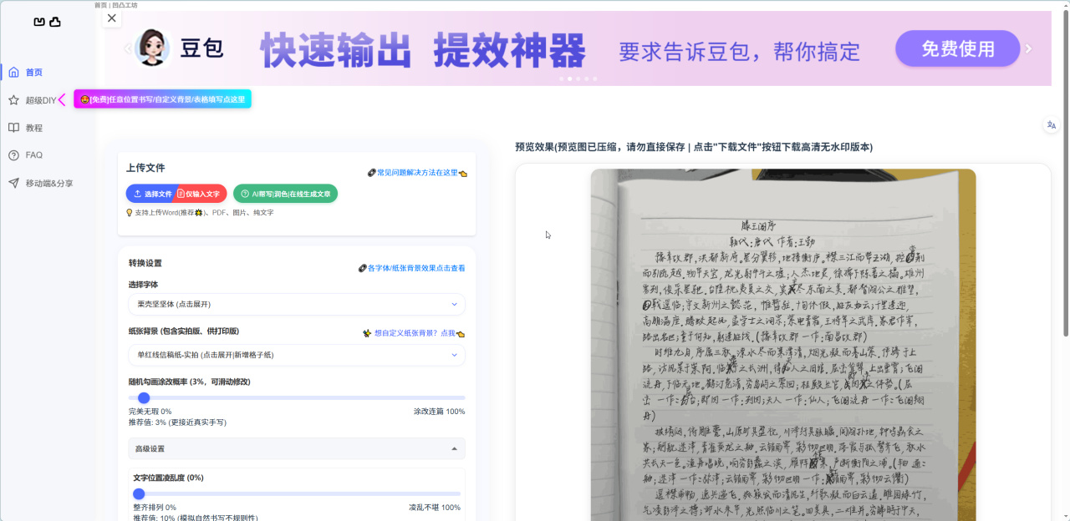Click the 推荐值: 3% hint text
1070x521 pixels.
(x=177, y=422)
